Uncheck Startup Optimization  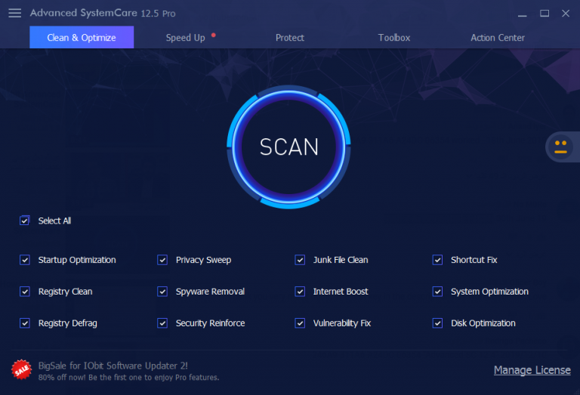tap(25, 260)
